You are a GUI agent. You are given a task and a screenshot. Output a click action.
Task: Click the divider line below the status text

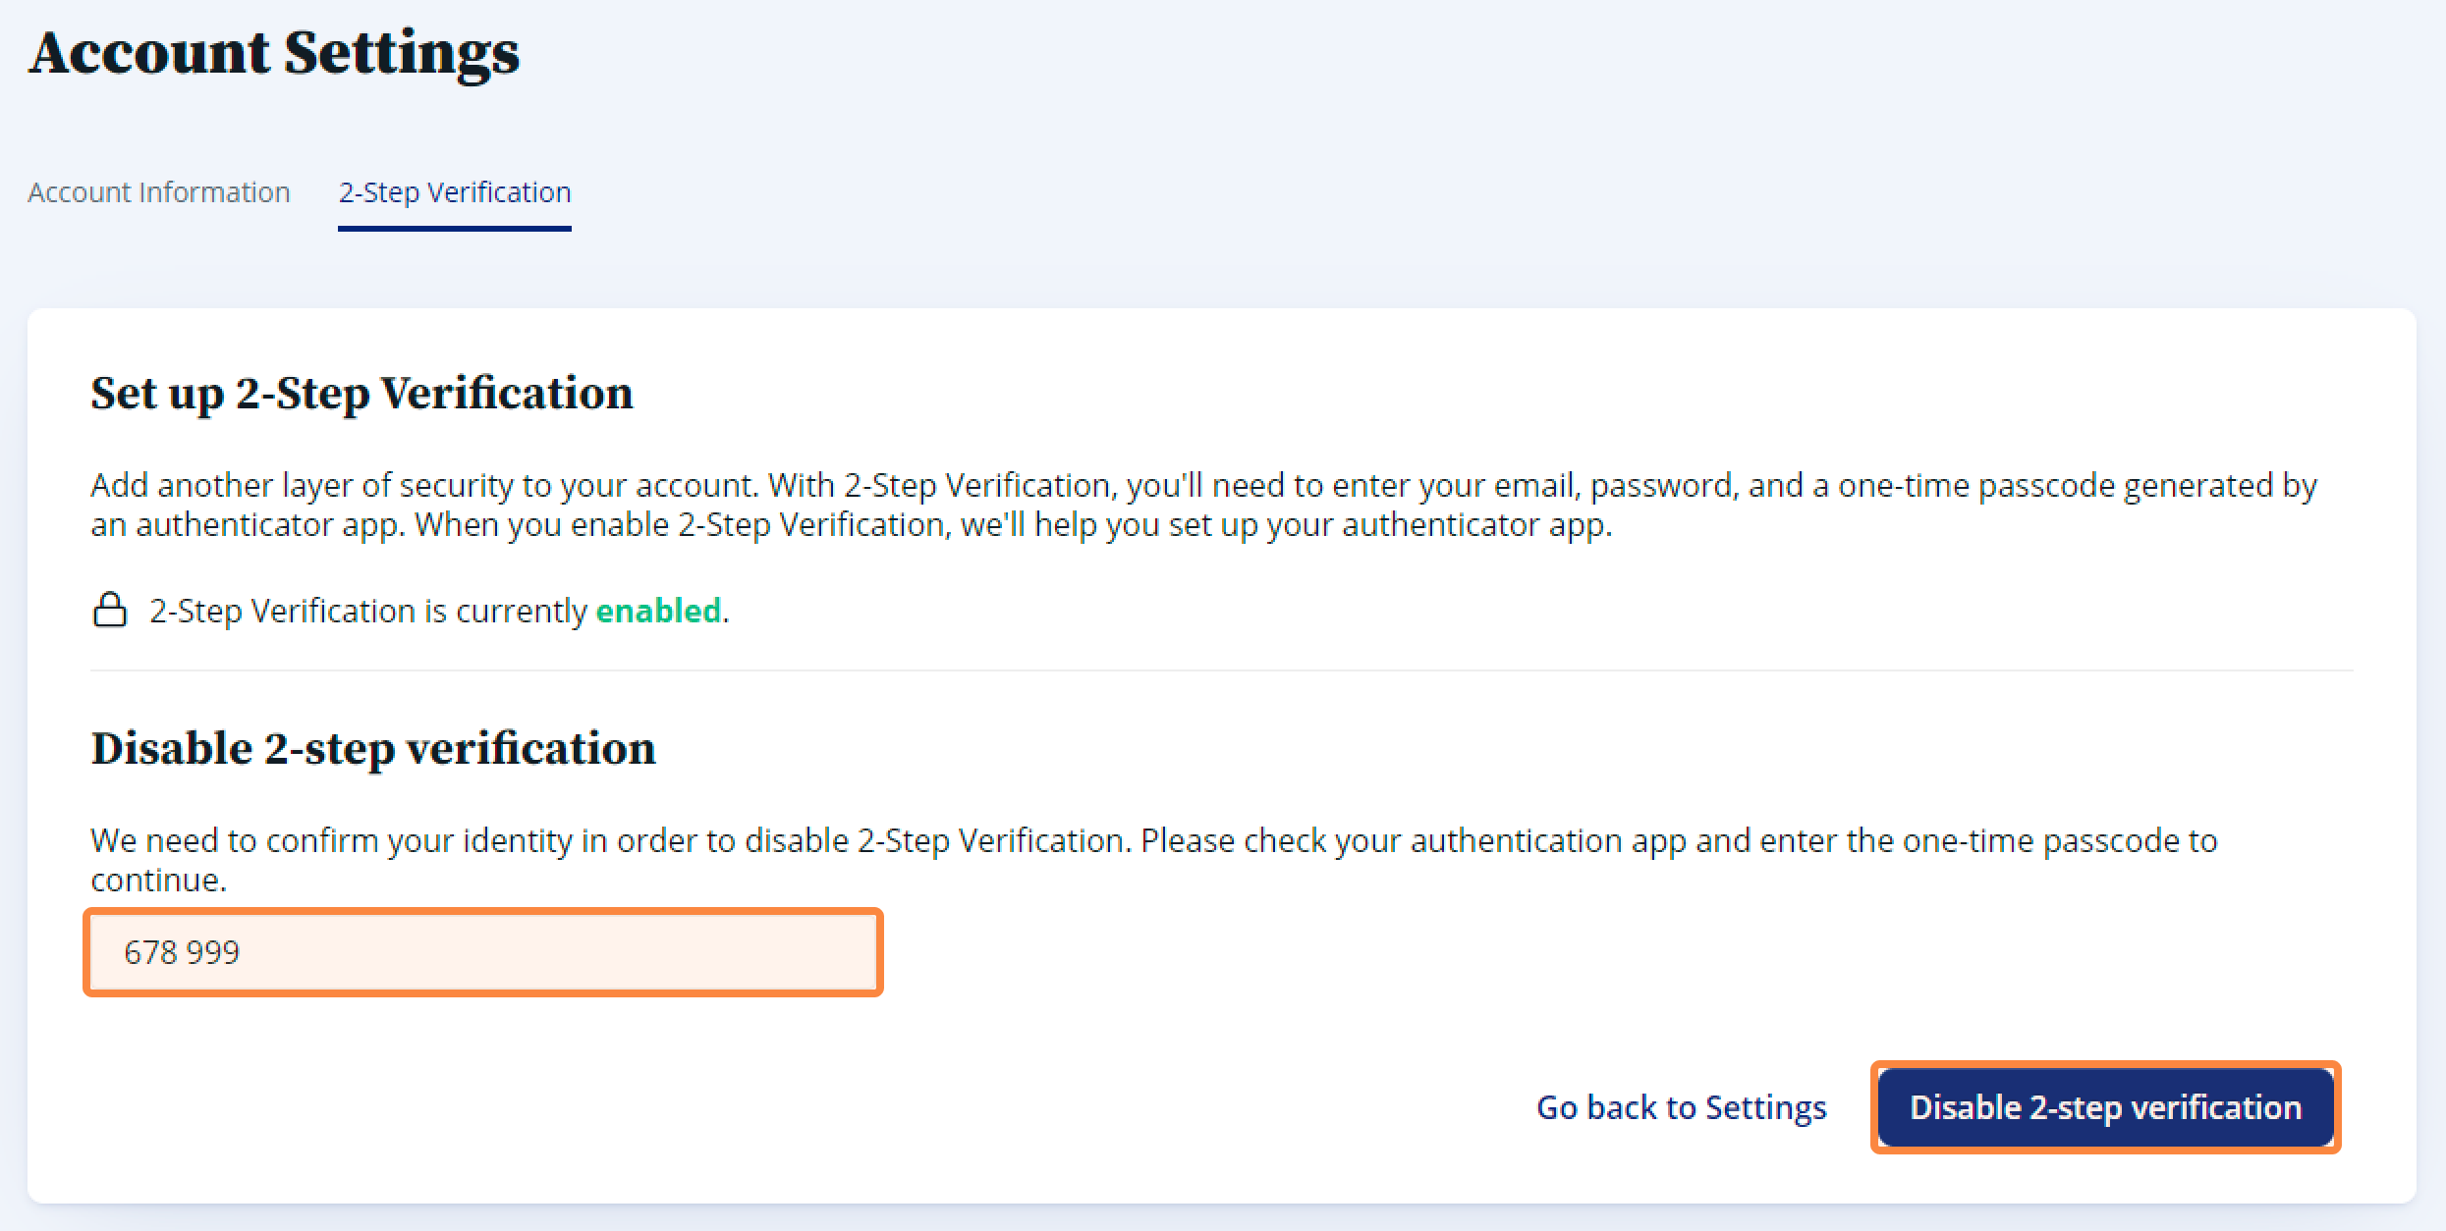[1221, 670]
